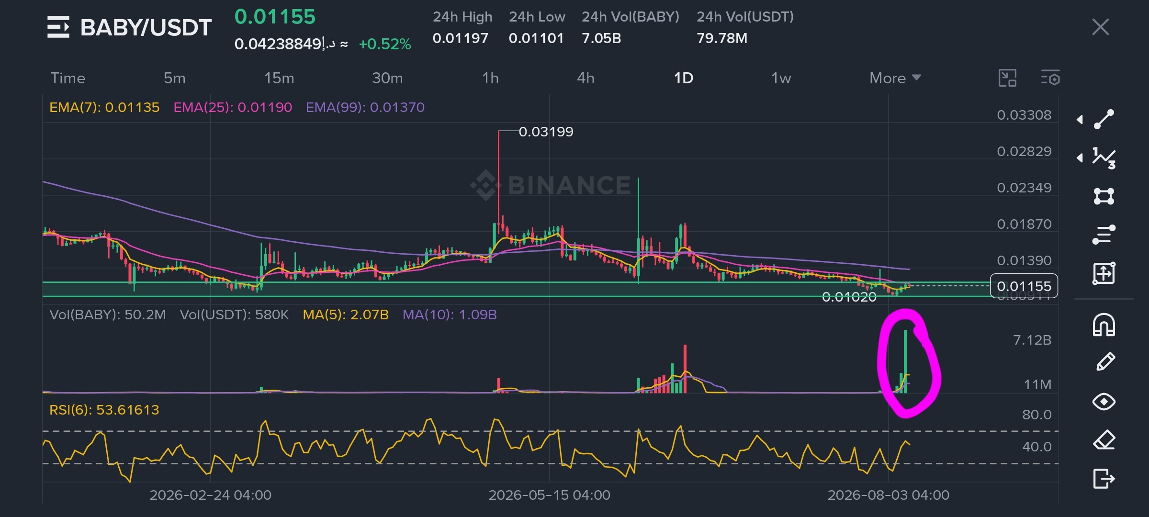Tap the 2026-05-15 04:00 date label

point(549,495)
